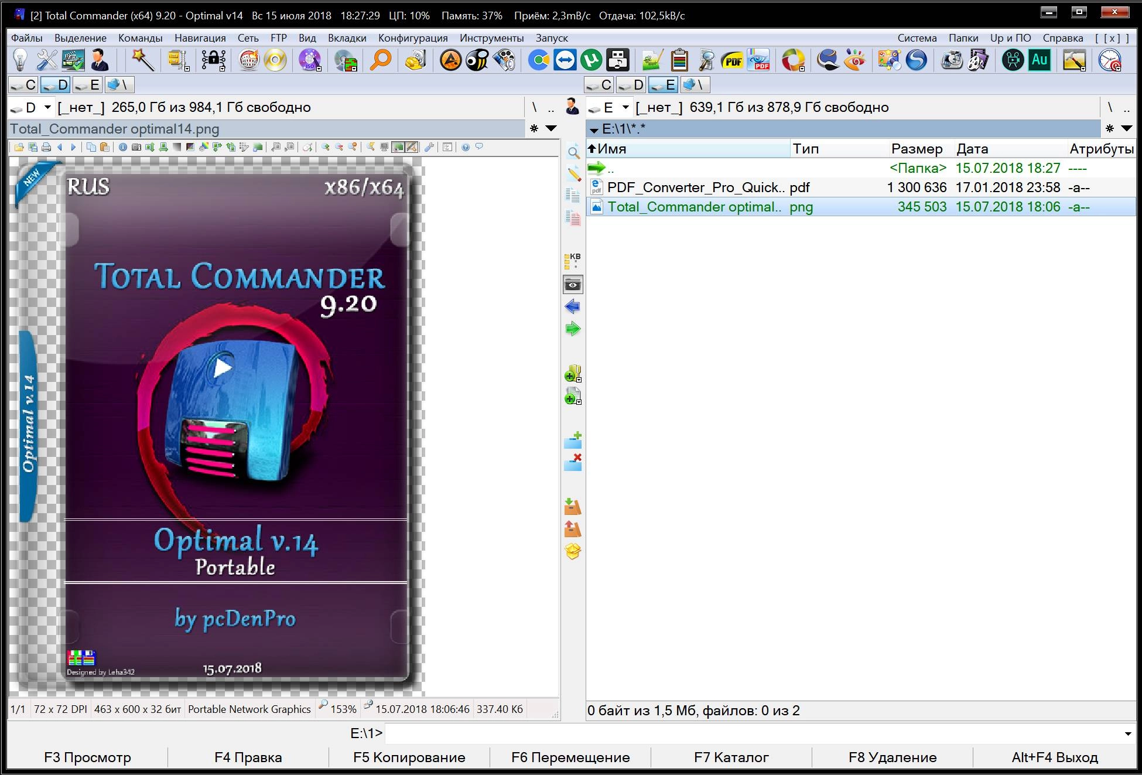The width and height of the screenshot is (1142, 775).
Task: Open the Инструменты menu
Action: [x=492, y=38]
